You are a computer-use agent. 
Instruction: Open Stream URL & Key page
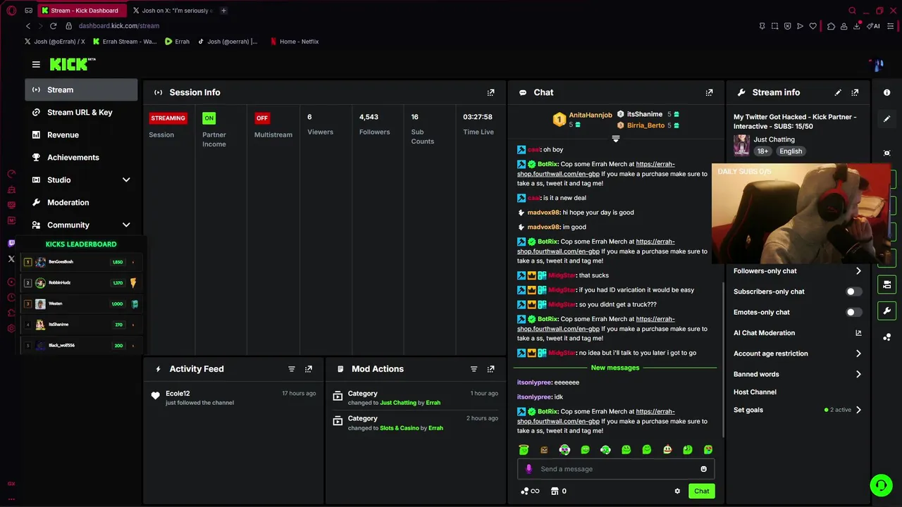click(x=81, y=113)
